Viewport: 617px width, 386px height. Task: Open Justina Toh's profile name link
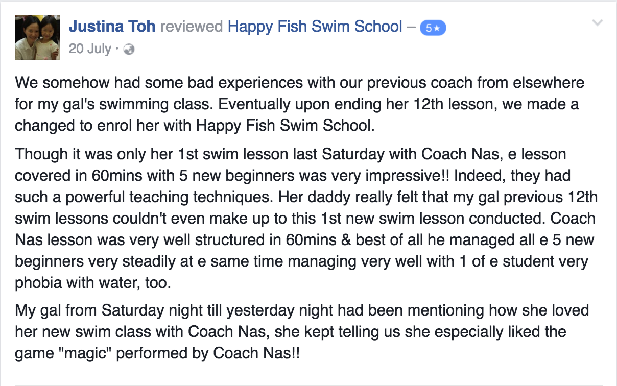tap(112, 27)
